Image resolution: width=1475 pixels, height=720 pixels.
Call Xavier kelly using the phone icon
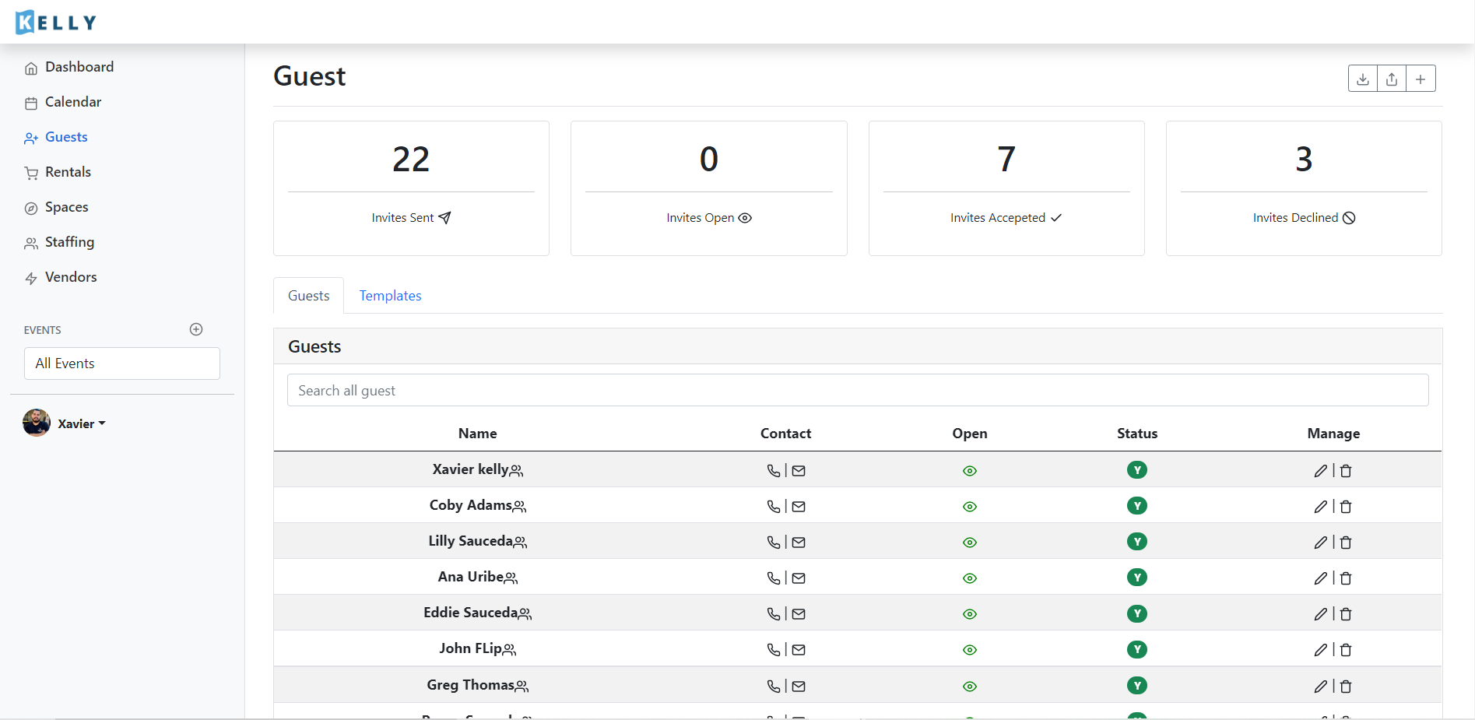coord(774,470)
